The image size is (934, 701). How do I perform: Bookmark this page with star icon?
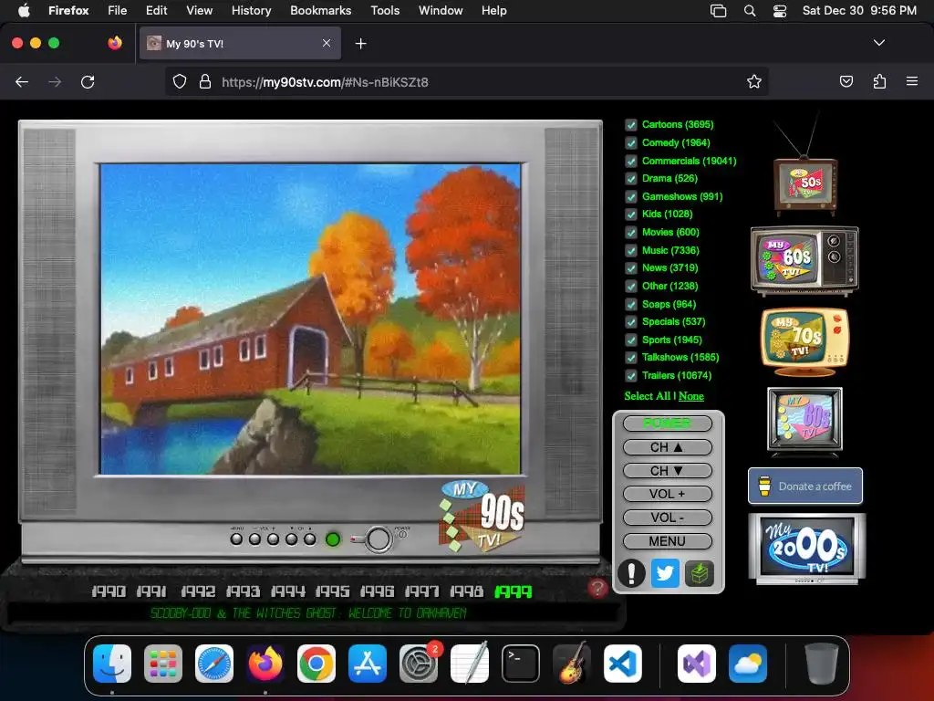click(x=754, y=81)
